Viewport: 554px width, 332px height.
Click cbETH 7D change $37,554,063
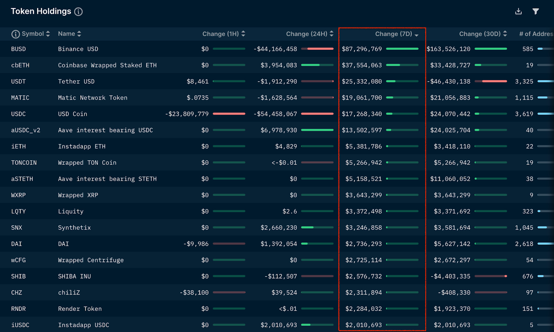click(362, 65)
